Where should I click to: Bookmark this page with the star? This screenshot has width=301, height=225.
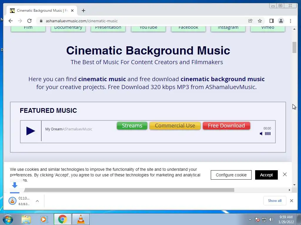(x=260, y=21)
